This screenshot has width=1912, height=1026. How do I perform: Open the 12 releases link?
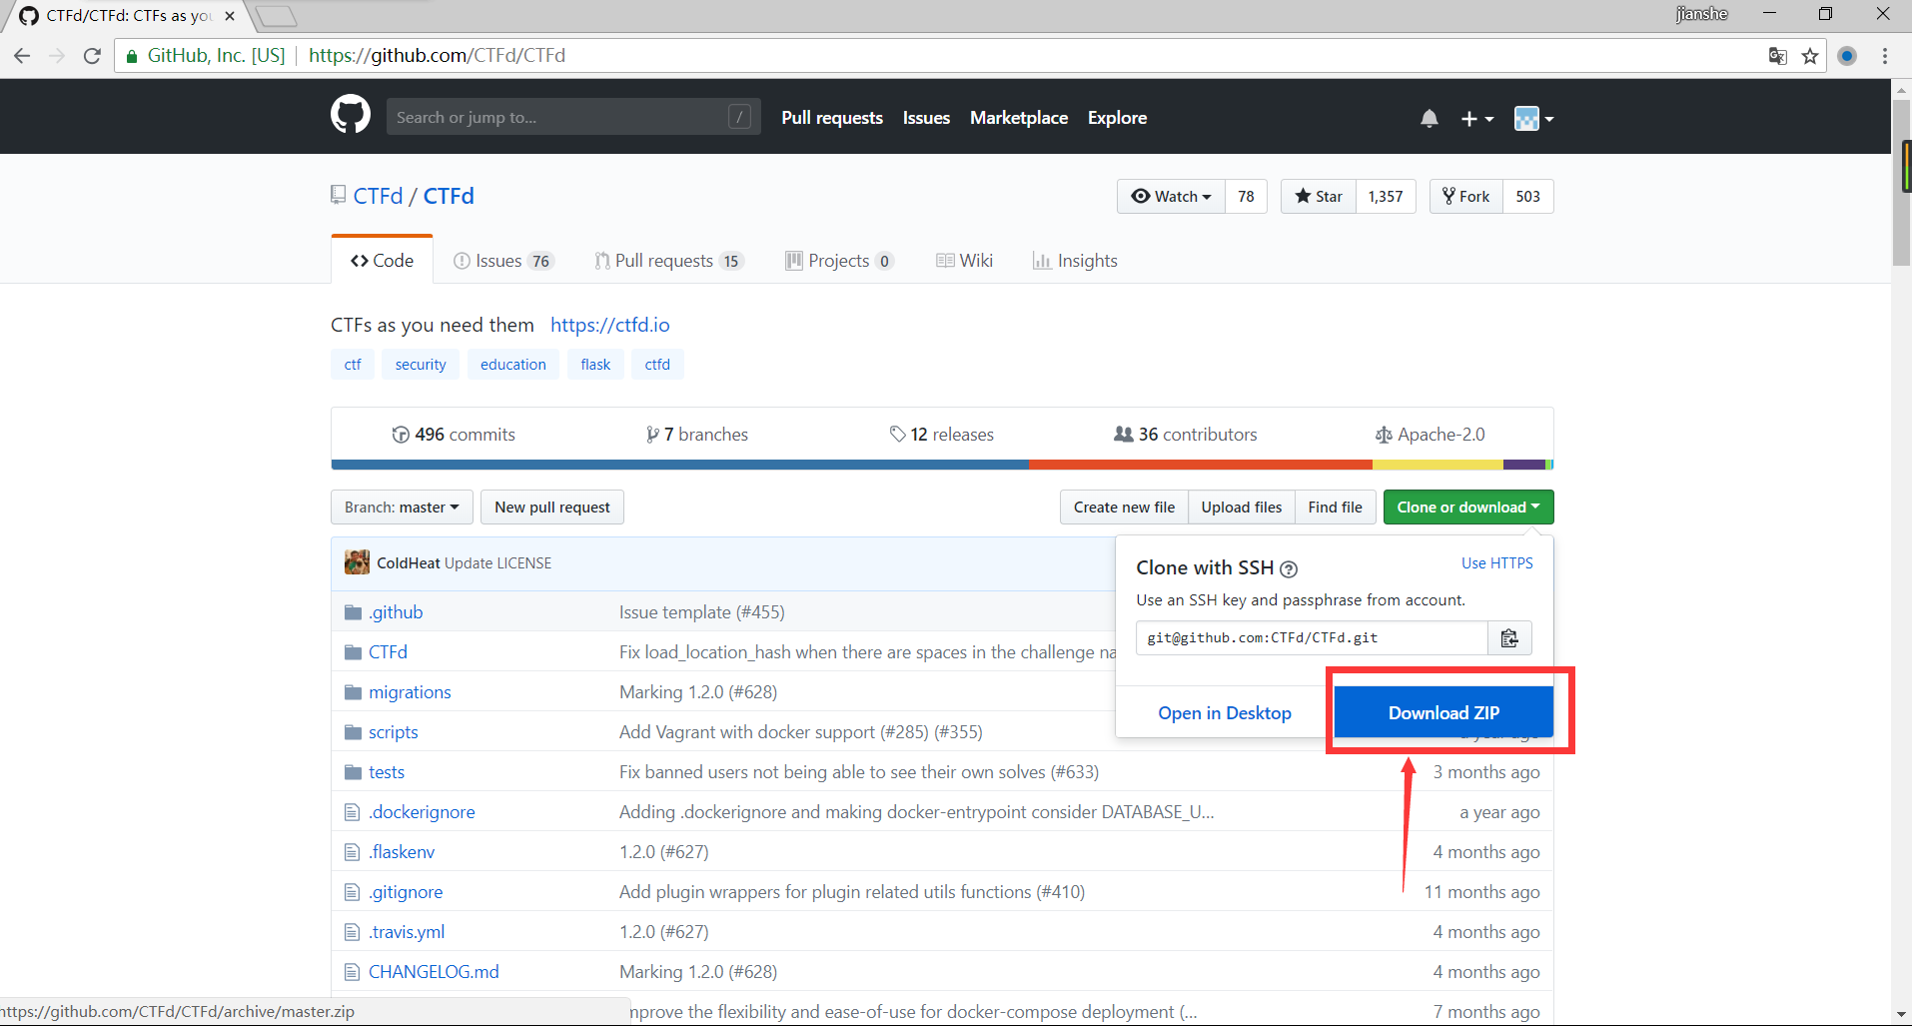tap(941, 434)
